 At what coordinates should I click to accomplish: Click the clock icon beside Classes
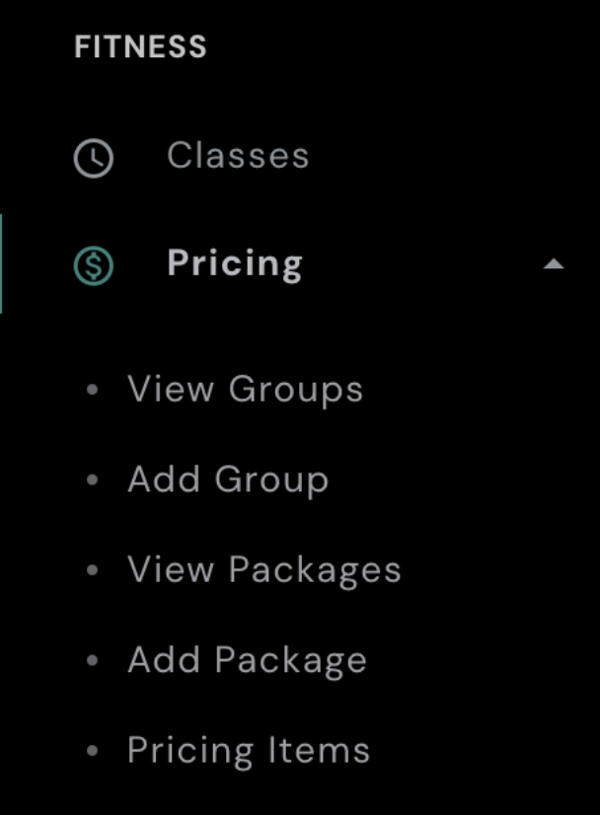[94, 158]
